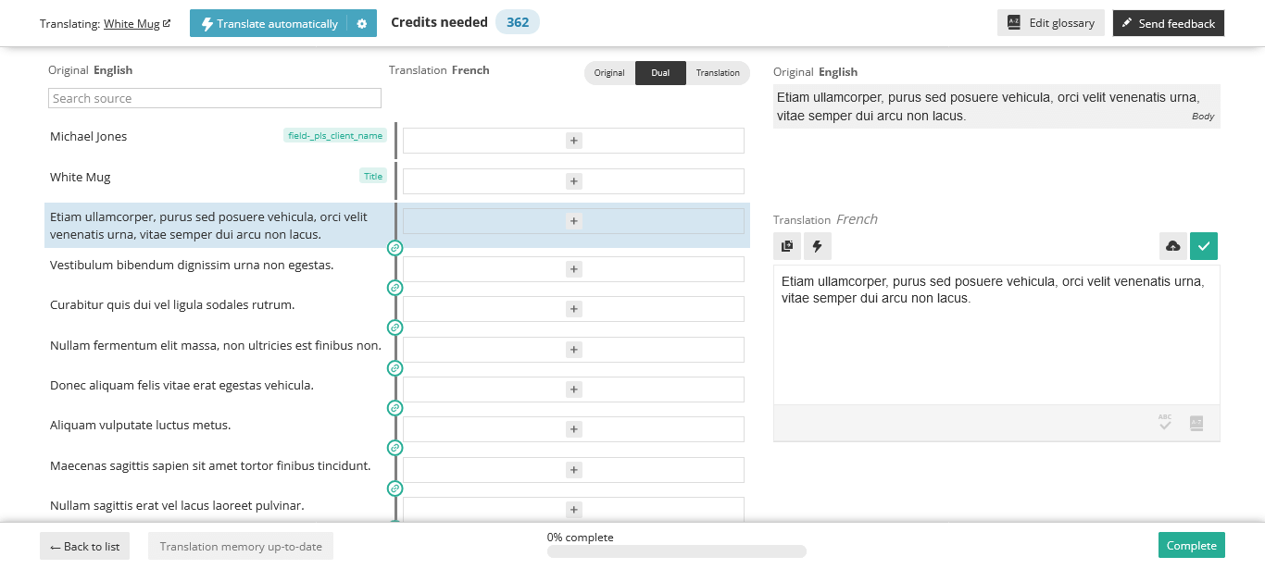
Task: Focus the Search source input field
Action: (215, 98)
